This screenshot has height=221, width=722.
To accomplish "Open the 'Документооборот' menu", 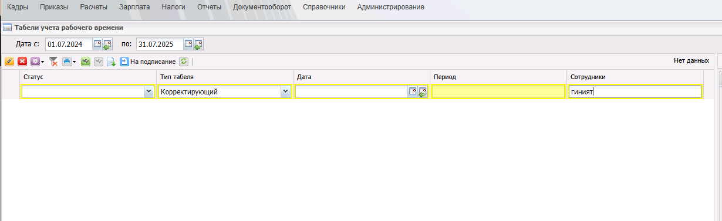I will click(x=262, y=7).
